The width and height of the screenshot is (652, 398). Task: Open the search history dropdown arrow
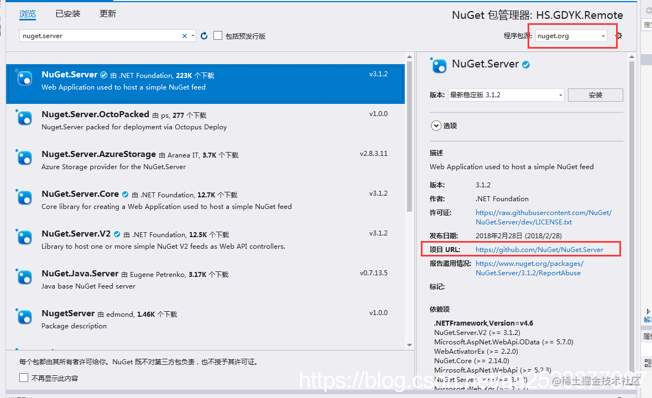coord(193,35)
